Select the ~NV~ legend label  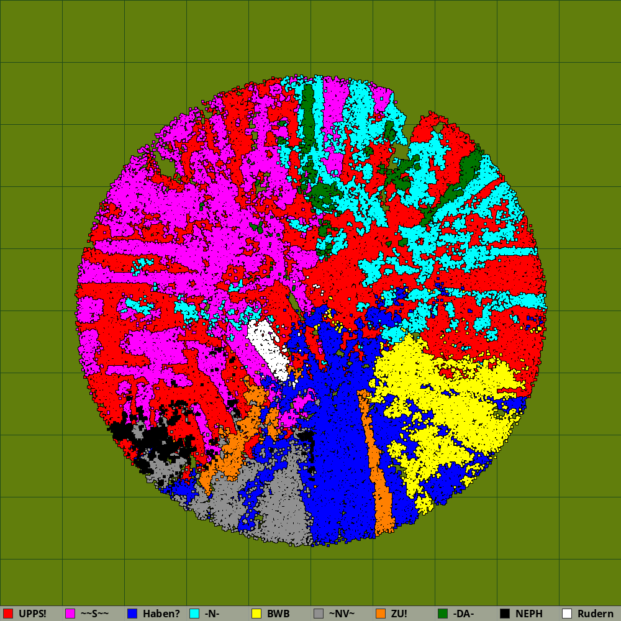(x=342, y=614)
